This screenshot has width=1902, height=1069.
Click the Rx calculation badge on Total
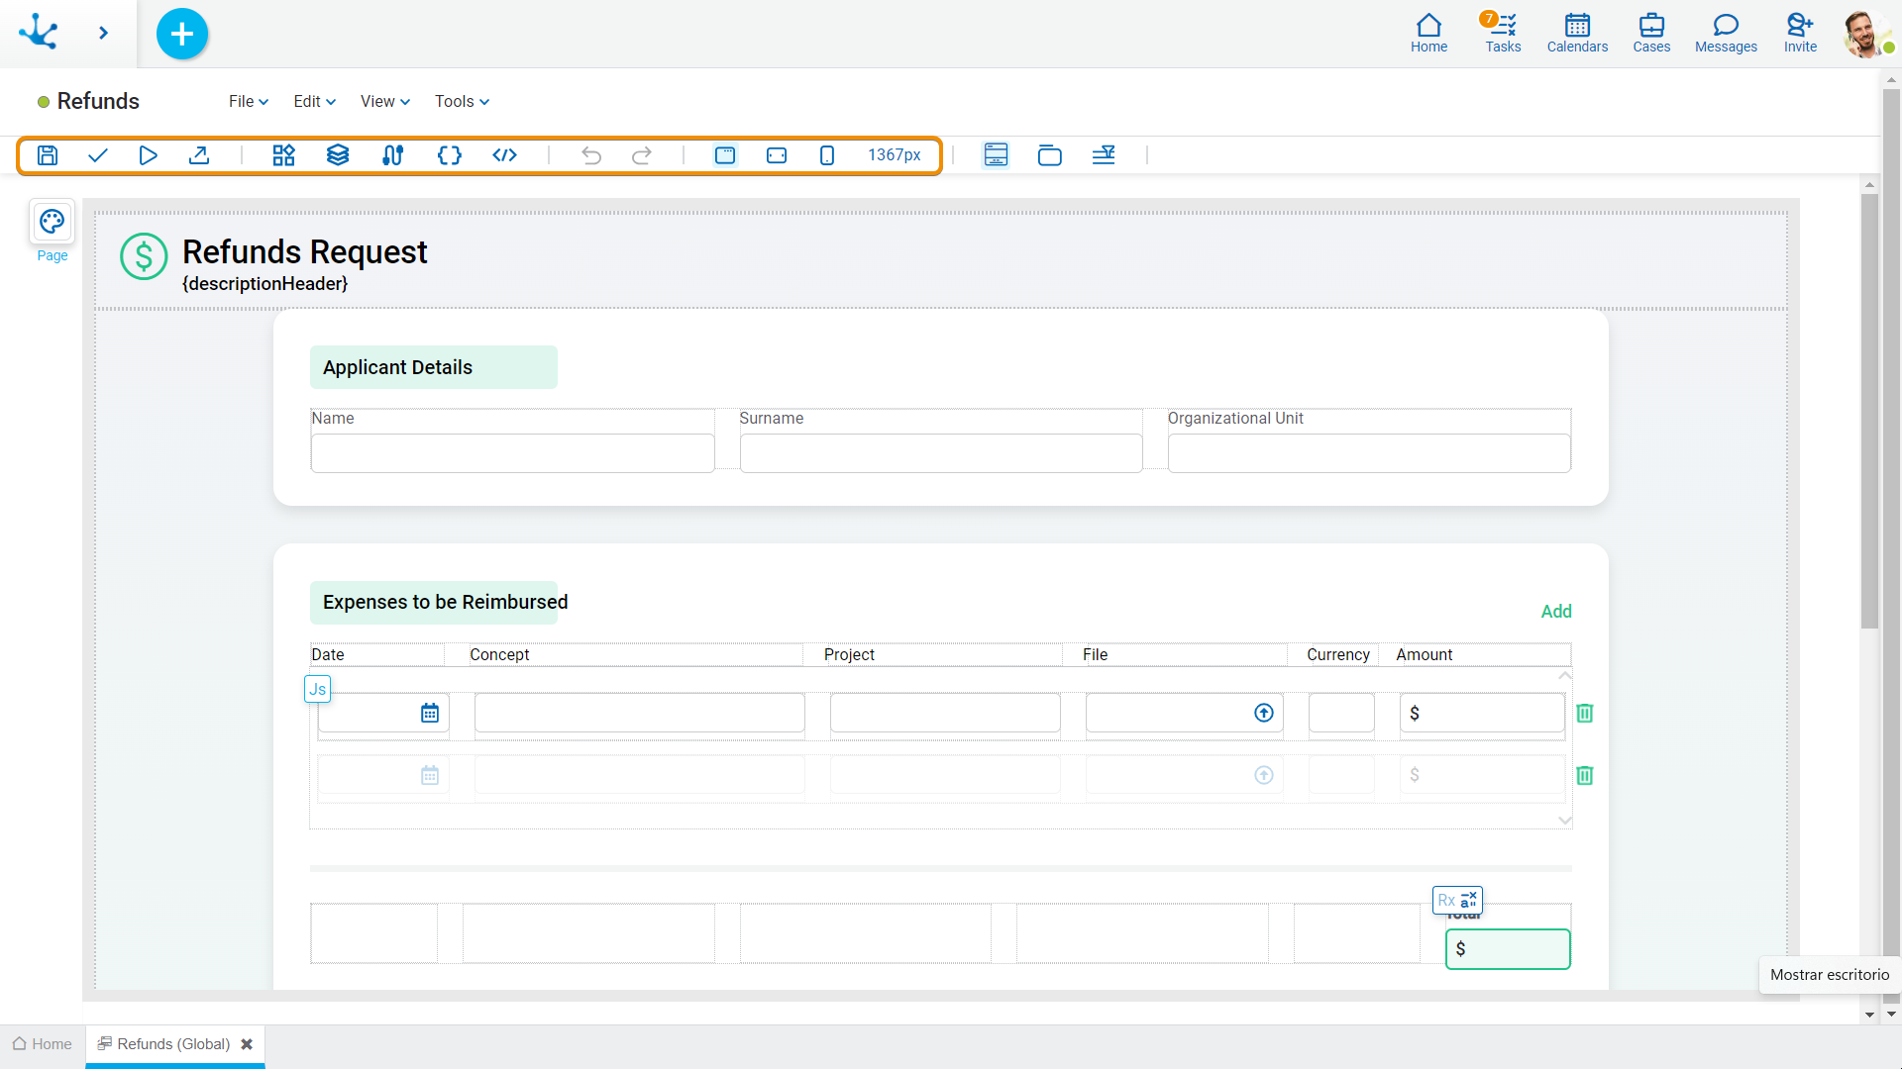pos(1457,900)
